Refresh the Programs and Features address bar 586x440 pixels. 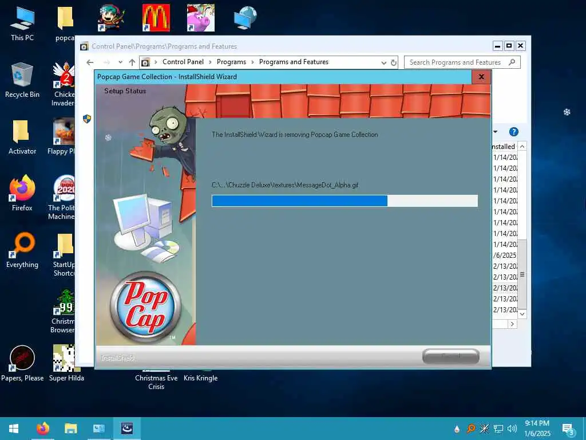pos(394,62)
